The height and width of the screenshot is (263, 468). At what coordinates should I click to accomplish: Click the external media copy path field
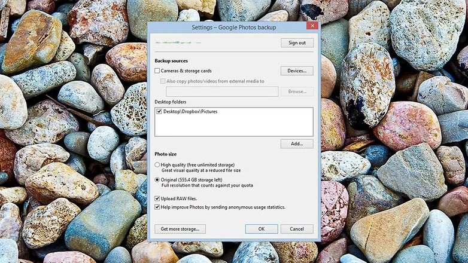pos(222,91)
